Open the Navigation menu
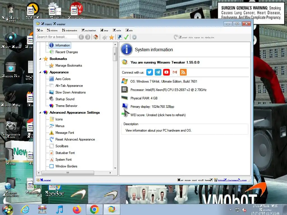 click(x=89, y=30)
